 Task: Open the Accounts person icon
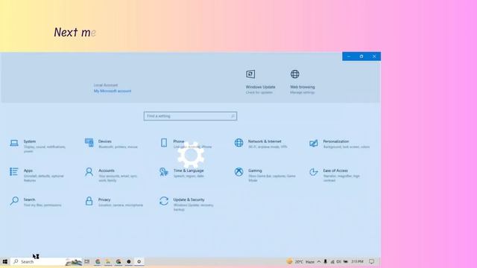[x=89, y=172]
